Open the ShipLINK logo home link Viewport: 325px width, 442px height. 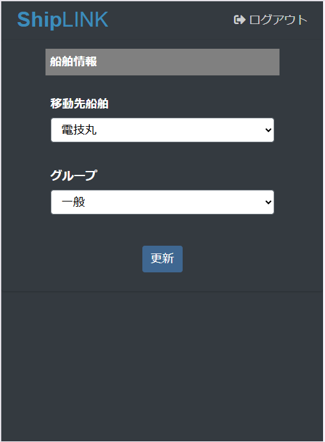(62, 19)
